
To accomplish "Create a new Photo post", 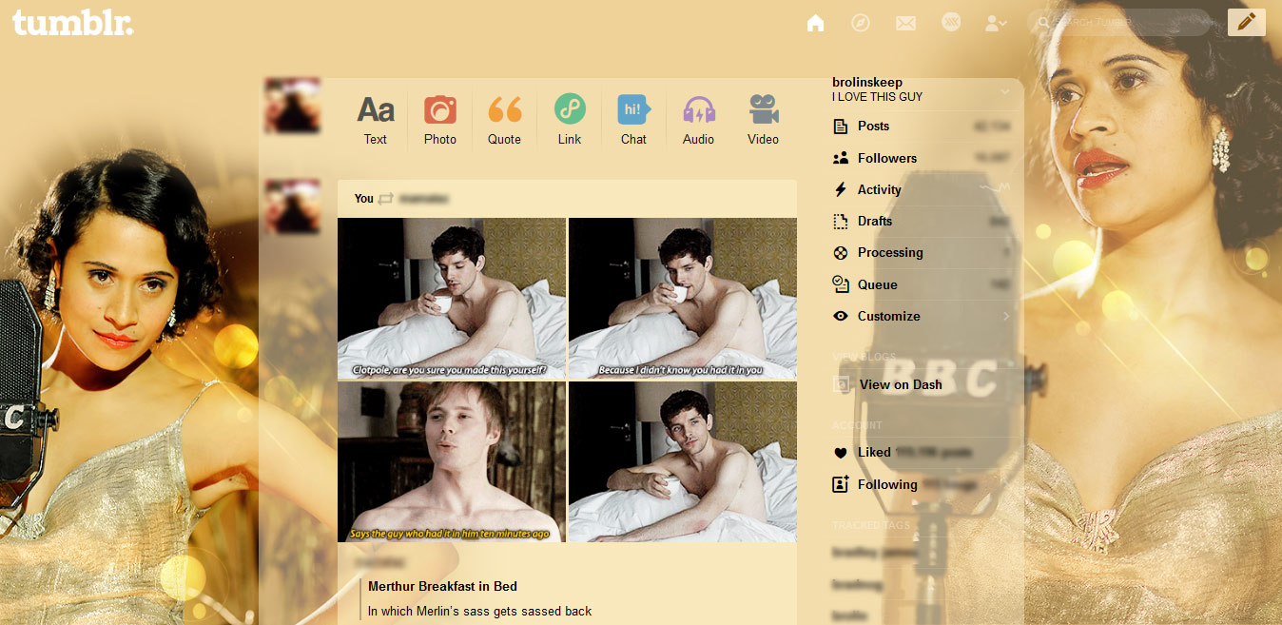I will (x=440, y=120).
